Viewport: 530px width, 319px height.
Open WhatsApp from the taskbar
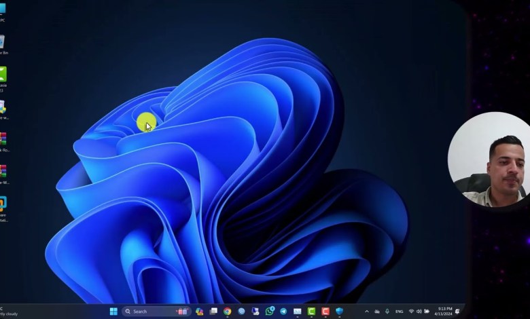(269, 311)
